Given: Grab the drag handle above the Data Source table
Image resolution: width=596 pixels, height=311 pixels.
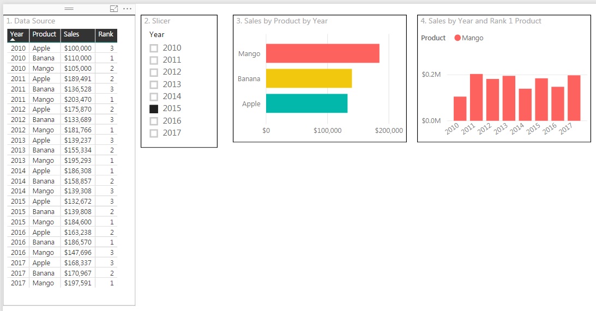Looking at the screenshot, I should coord(69,8).
